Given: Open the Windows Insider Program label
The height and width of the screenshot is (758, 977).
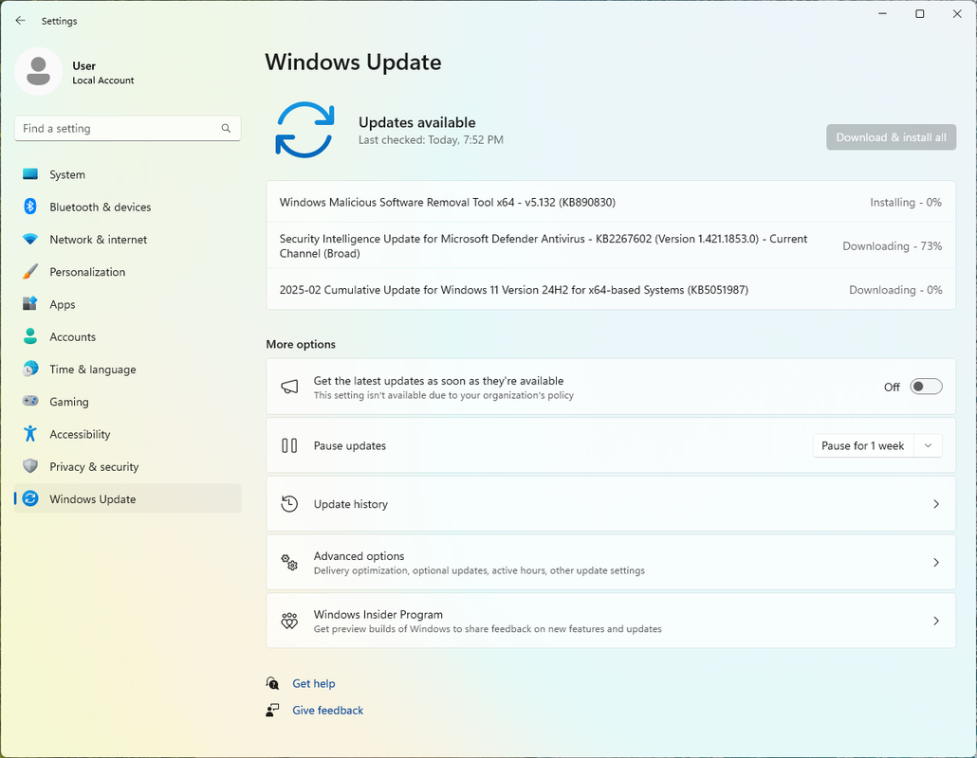Looking at the screenshot, I should click(x=378, y=614).
